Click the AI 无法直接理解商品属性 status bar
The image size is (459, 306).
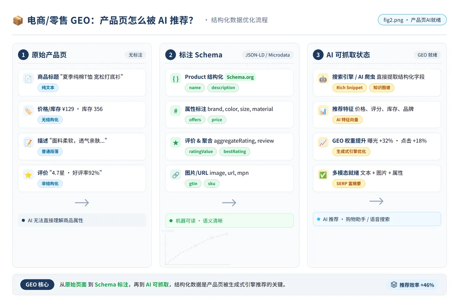click(x=82, y=220)
